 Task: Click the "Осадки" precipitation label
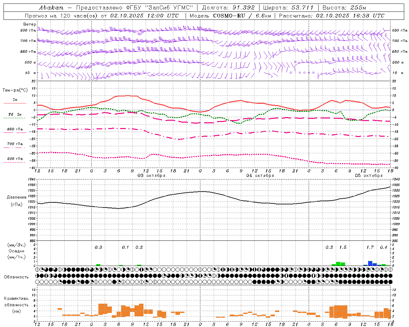(16, 251)
